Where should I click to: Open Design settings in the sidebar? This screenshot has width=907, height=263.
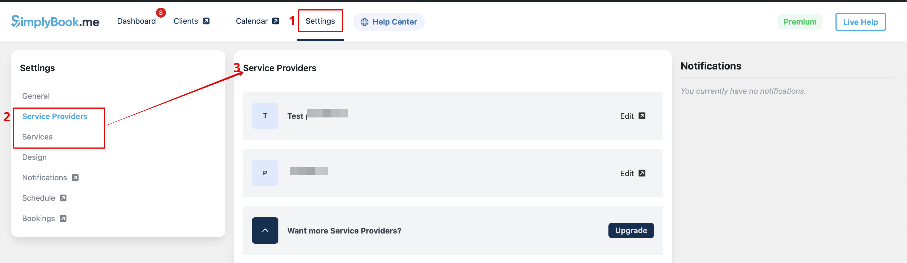coord(35,157)
